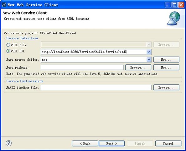Open the WSDL URL dropdown arrow
This screenshot has width=186, height=151.
coord(149,52)
